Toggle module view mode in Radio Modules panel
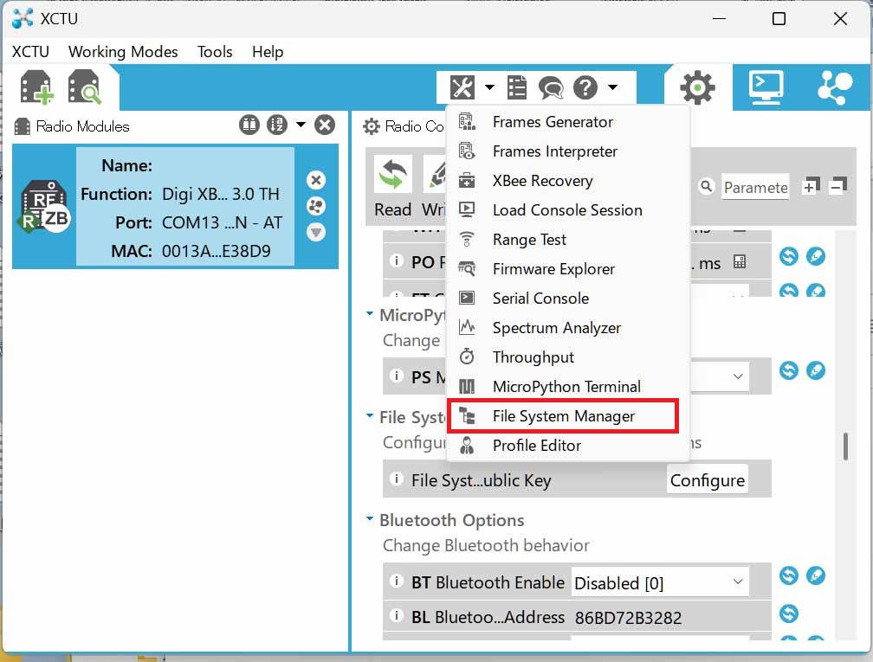 [x=249, y=125]
